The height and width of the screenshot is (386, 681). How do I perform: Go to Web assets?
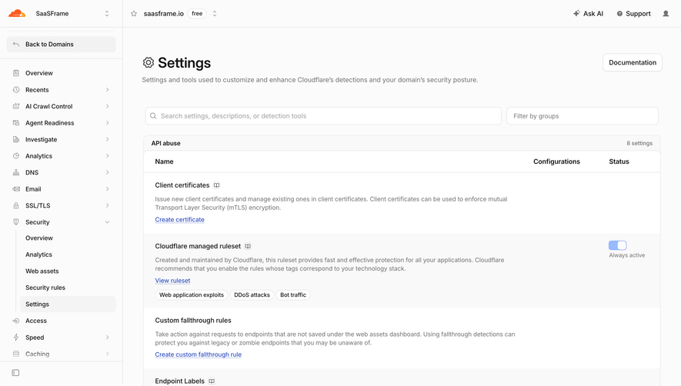68,271
